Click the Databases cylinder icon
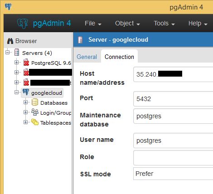Image resolution: width=213 pixels, height=194 pixels. pyautogui.click(x=35, y=102)
